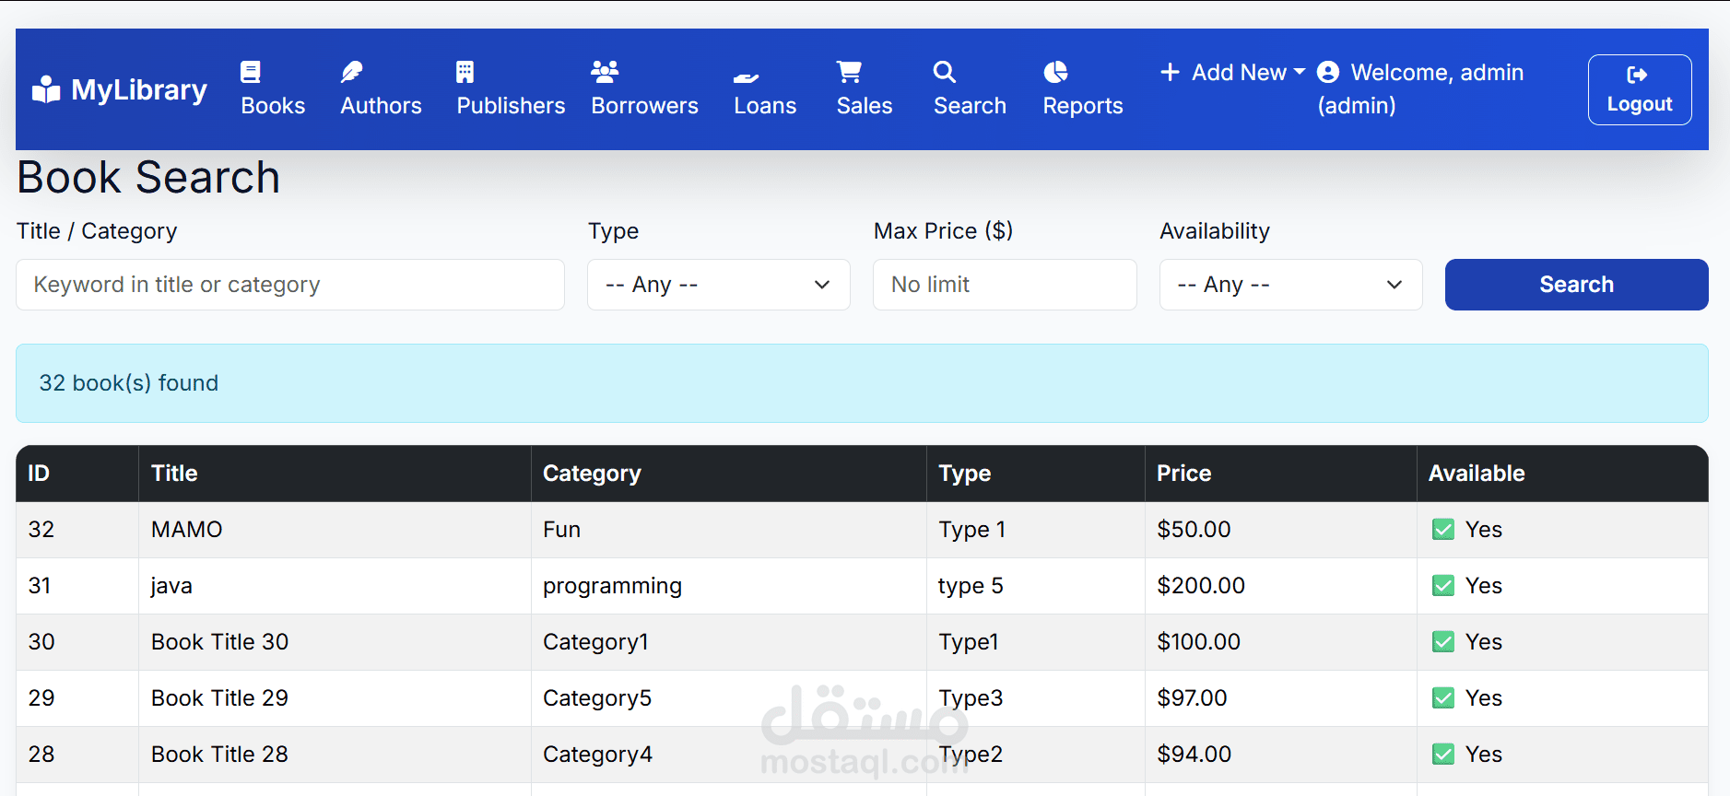Expand the Availability dropdown
Screen dimensions: 1730x796
[x=1290, y=285]
